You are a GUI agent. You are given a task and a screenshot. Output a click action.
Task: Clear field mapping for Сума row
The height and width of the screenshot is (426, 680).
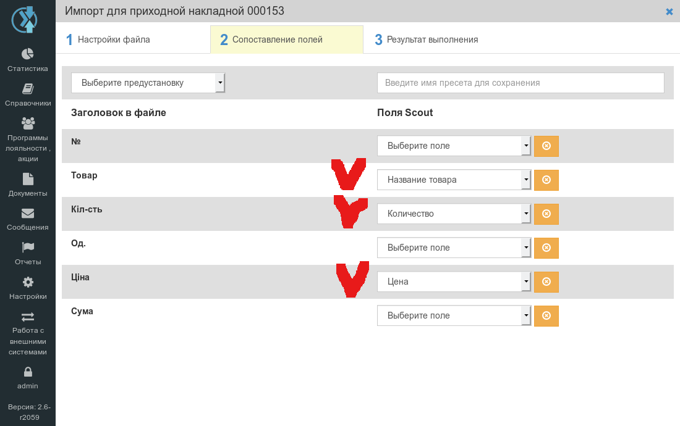click(546, 315)
